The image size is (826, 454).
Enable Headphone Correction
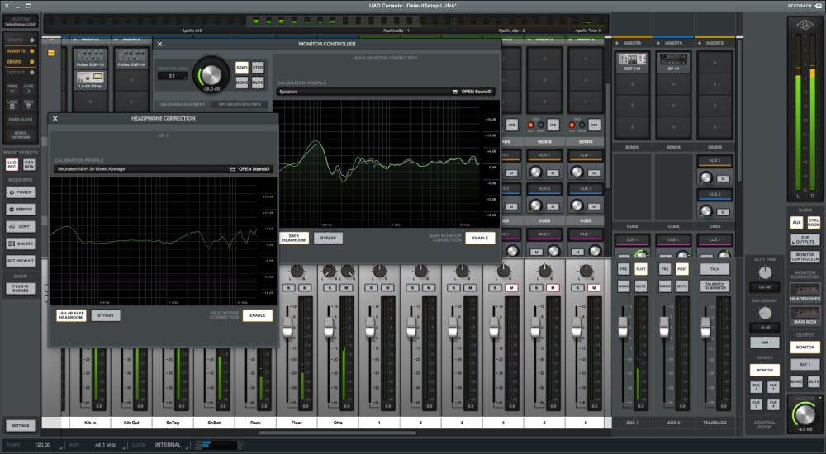(257, 315)
